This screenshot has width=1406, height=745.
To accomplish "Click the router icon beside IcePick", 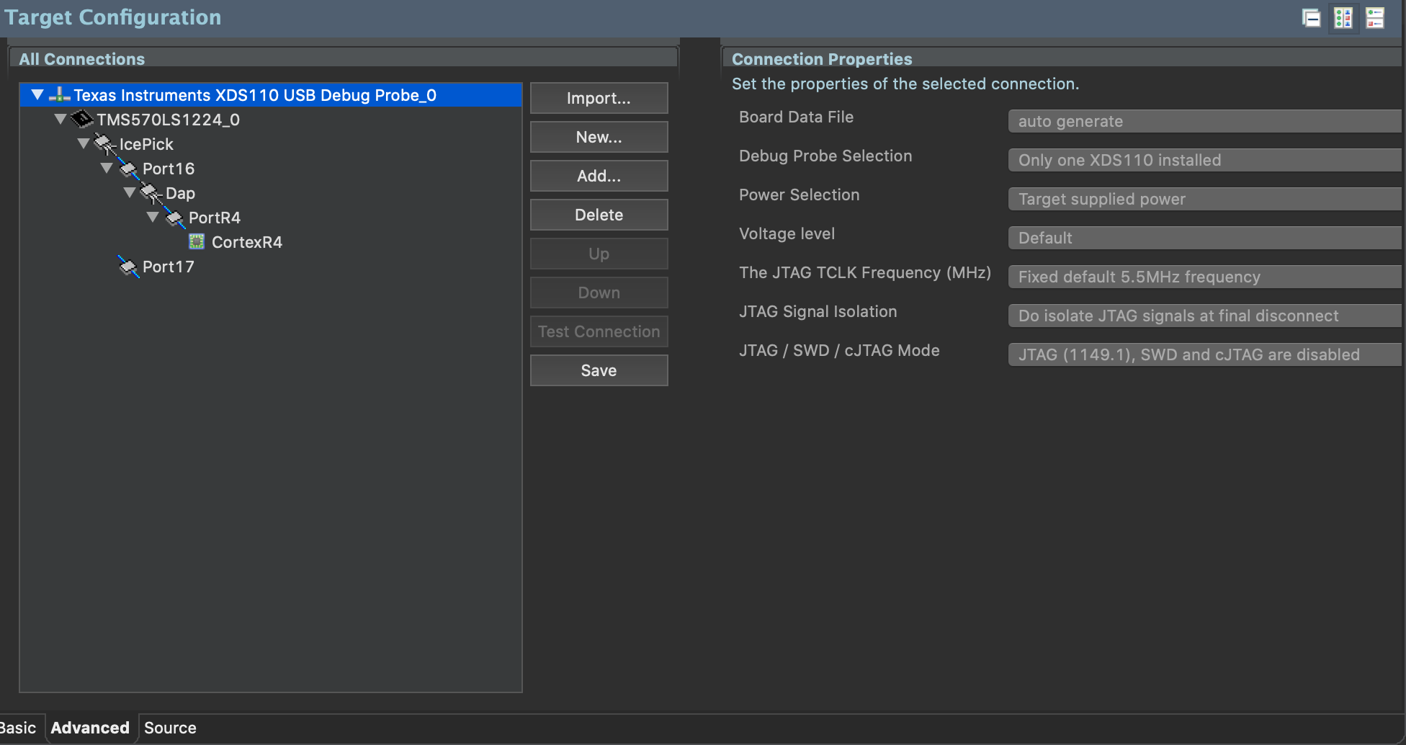I will pos(105,143).
